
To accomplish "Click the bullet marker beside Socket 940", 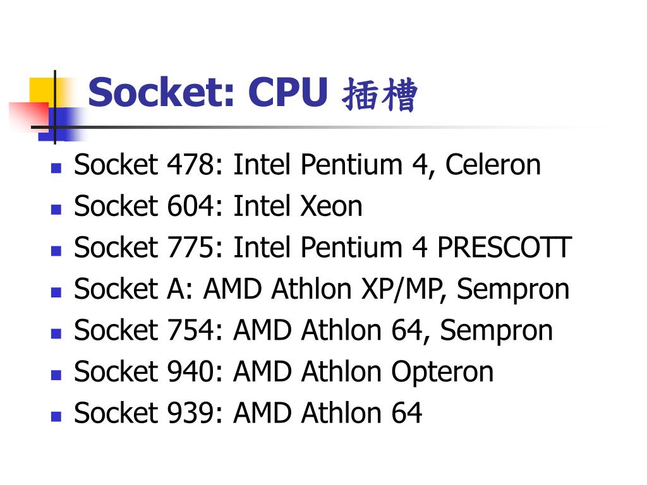I will click(x=56, y=375).
